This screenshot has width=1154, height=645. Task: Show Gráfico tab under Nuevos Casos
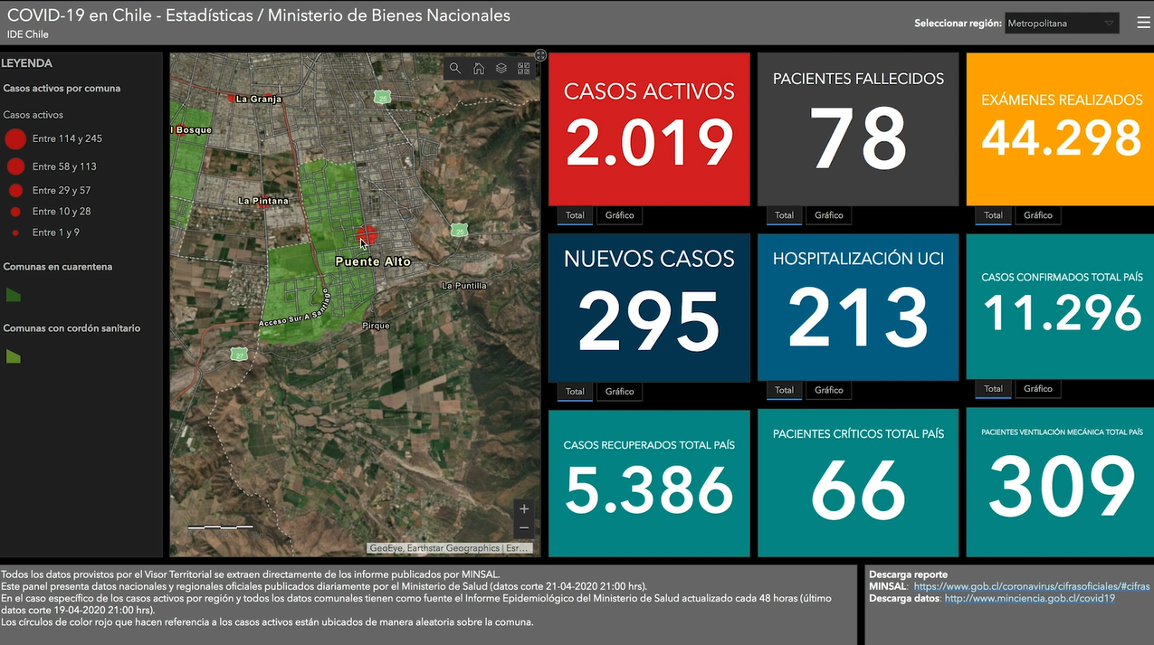pyautogui.click(x=620, y=392)
